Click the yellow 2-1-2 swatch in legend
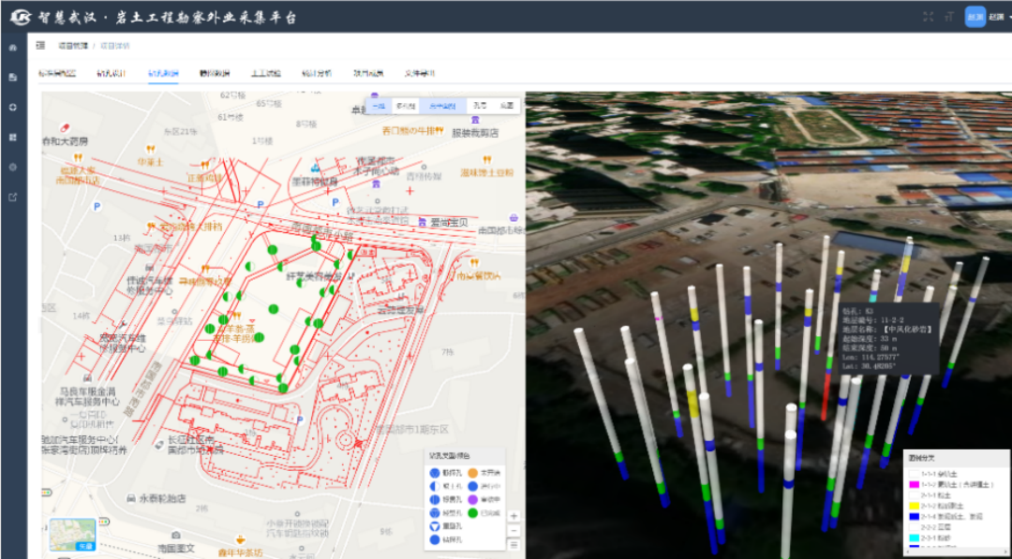Viewport: 1012px width, 559px height. (914, 507)
